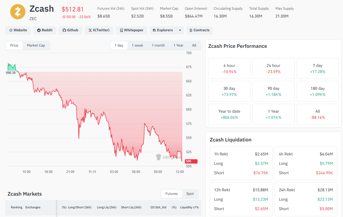
Task: Click the red 509 price marker
Action: pos(191,161)
